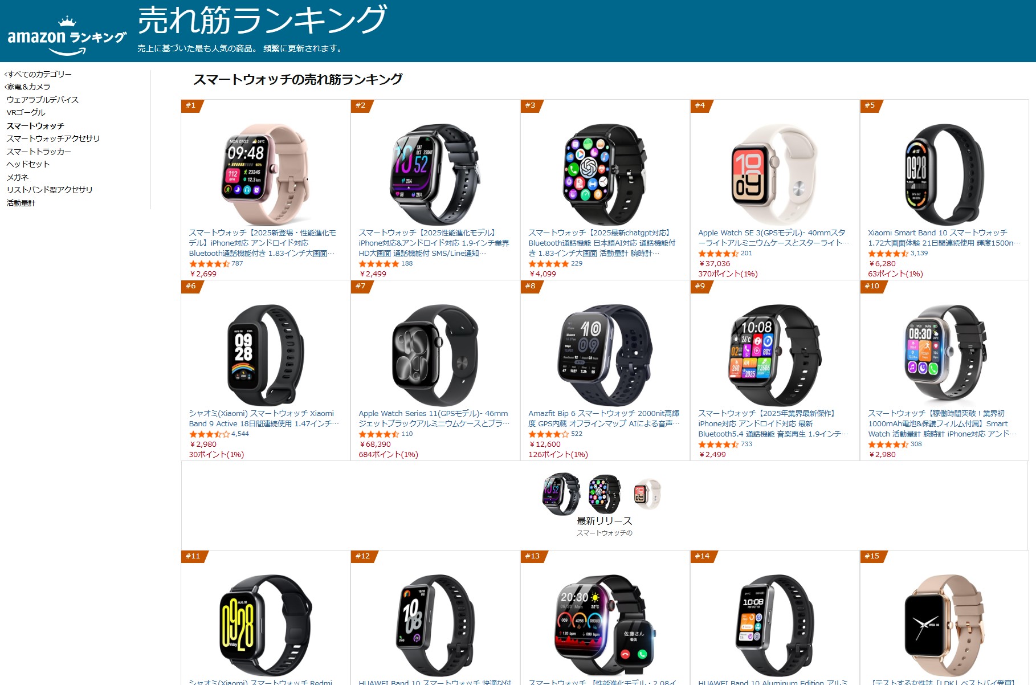Click the Amazon ランキング logo
The image size is (1036, 685).
pyautogui.click(x=67, y=35)
